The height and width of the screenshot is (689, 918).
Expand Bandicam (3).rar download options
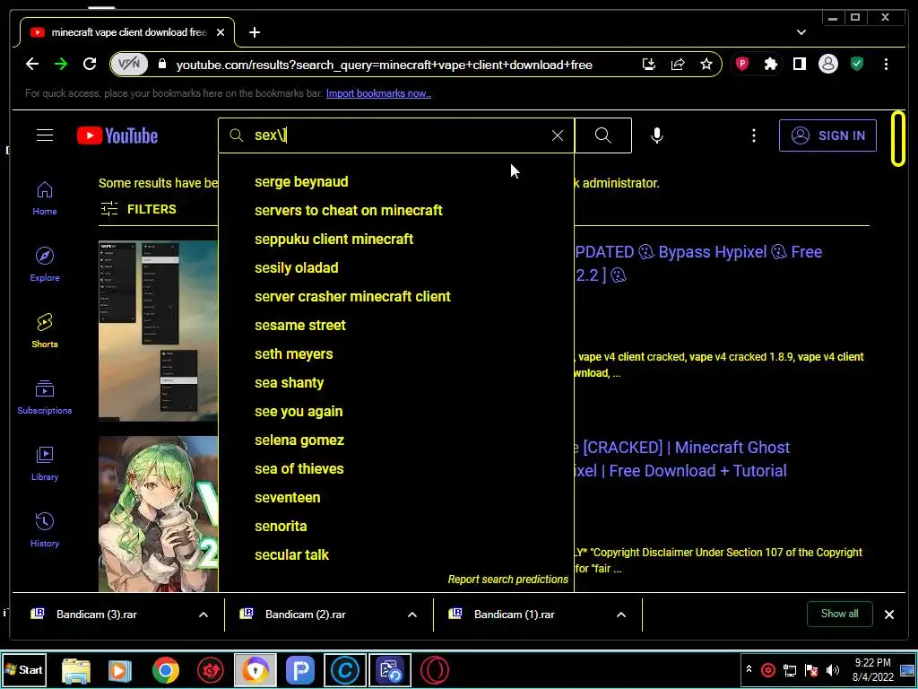pos(204,615)
